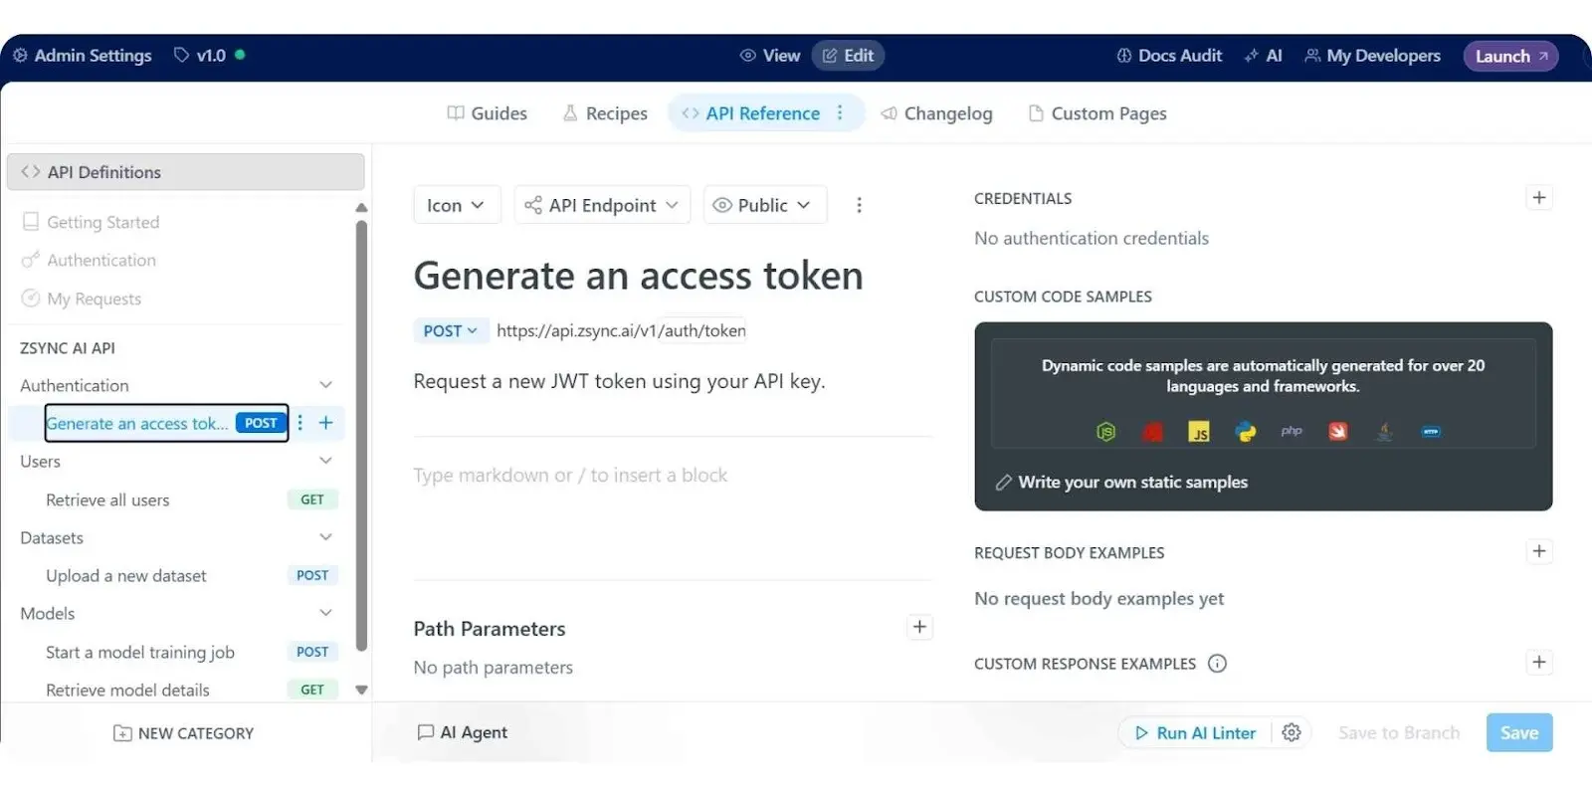This screenshot has width=1592, height=796.
Task: Open options for Generate an access token row
Action: point(300,423)
